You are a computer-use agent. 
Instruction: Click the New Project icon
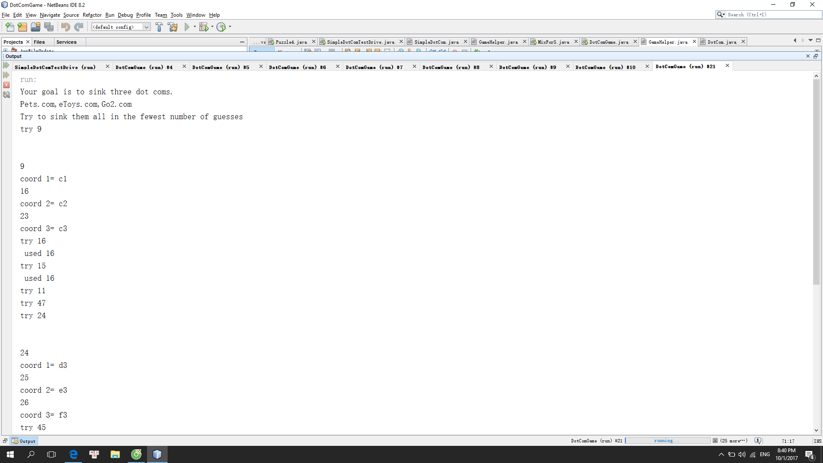(22, 27)
